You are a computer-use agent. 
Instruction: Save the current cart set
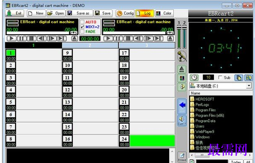[103, 13]
